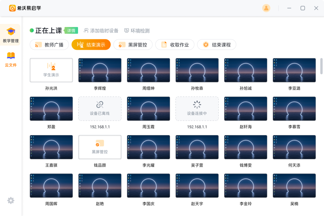Image resolution: width=324 pixels, height=216 pixels.
Task: Click the 学生演示 icon on 孙光洪's card
Action: pyautogui.click(x=51, y=66)
